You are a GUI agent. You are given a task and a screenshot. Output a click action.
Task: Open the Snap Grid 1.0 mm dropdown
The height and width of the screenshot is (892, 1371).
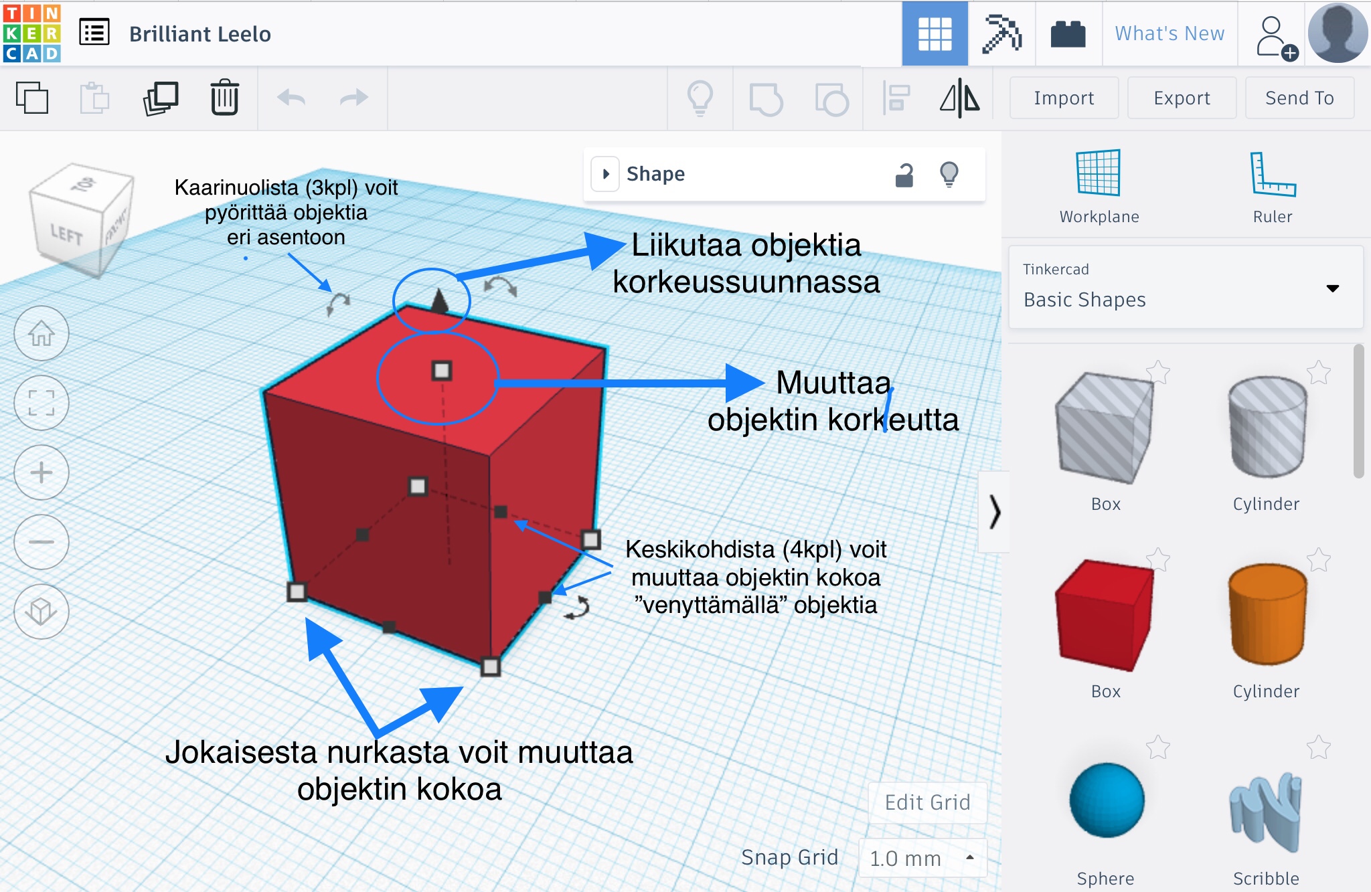(922, 858)
